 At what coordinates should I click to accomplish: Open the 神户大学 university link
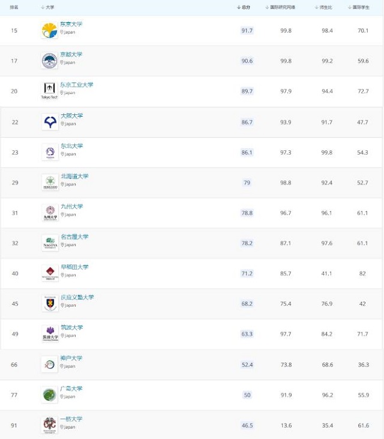coord(72,358)
